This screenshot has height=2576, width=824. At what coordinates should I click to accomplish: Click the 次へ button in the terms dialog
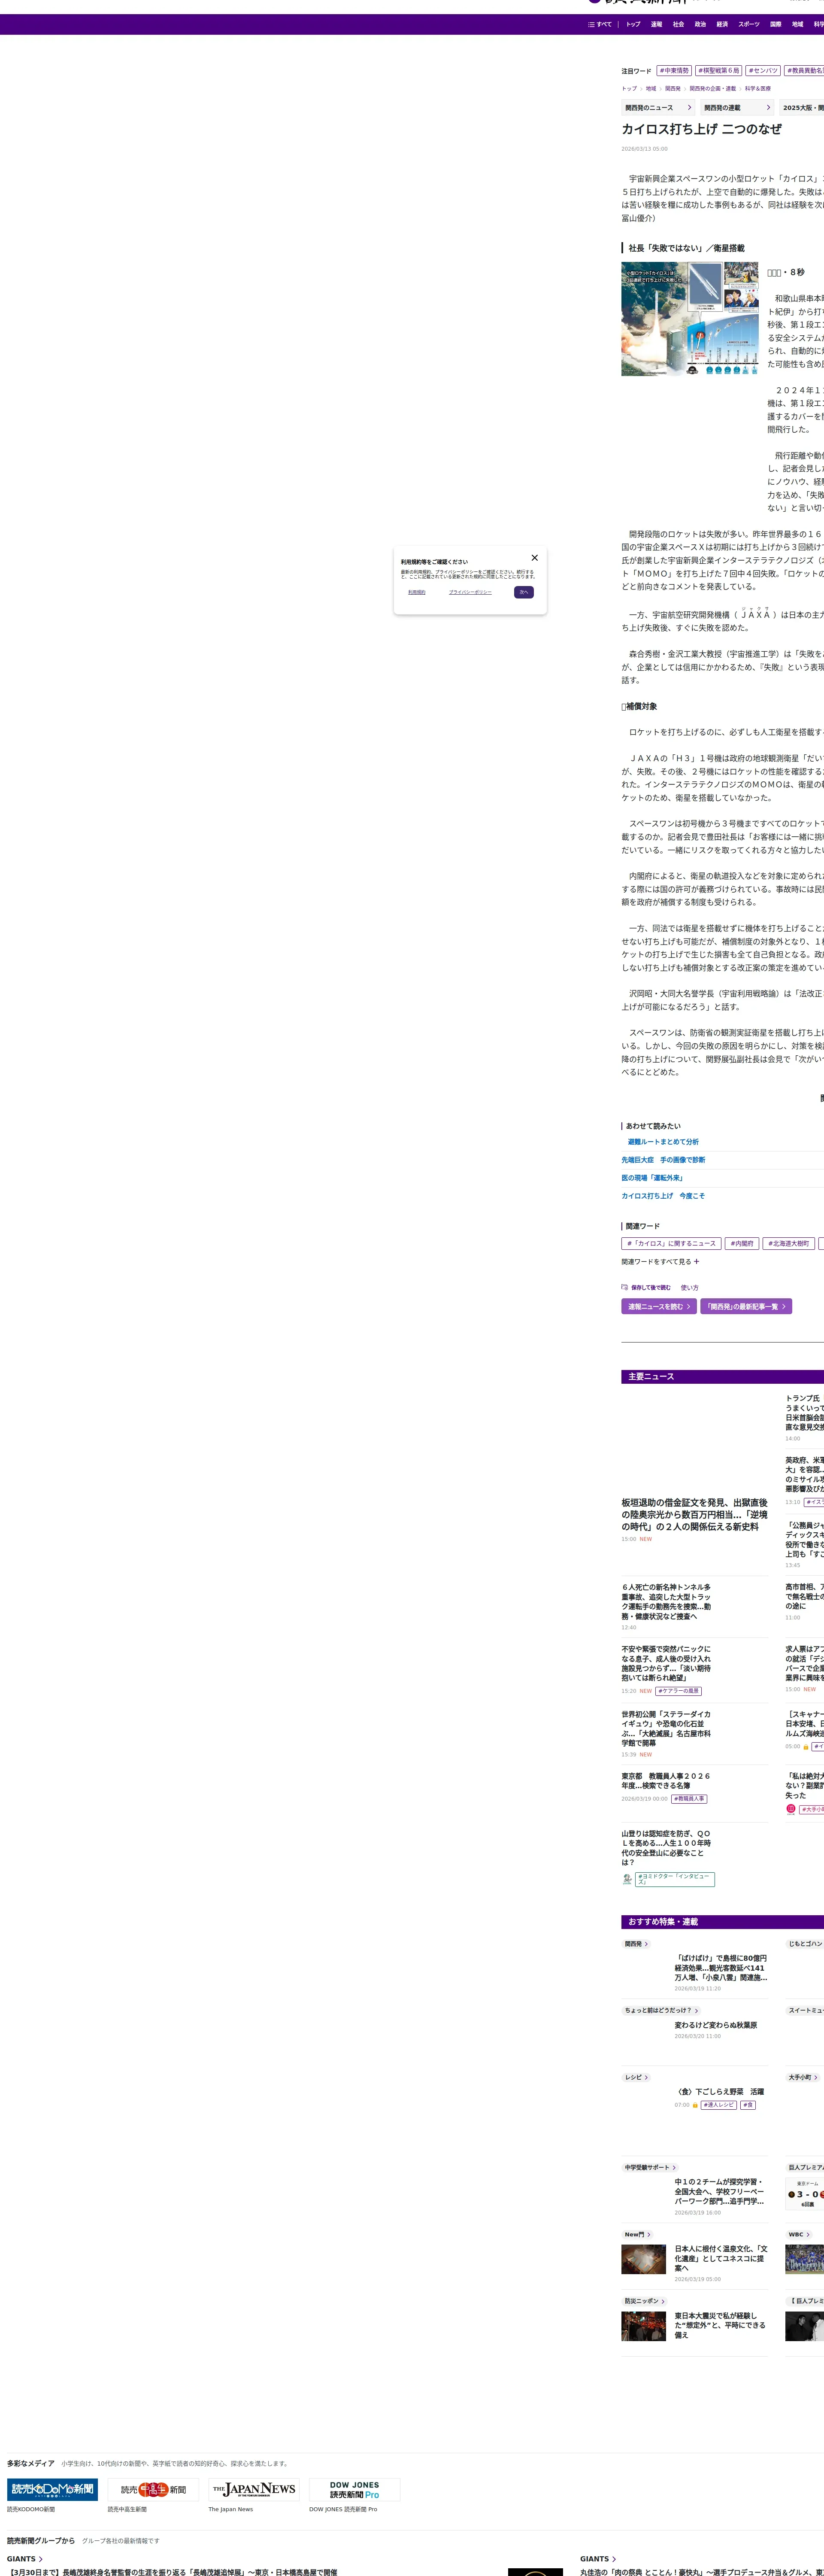point(524,592)
